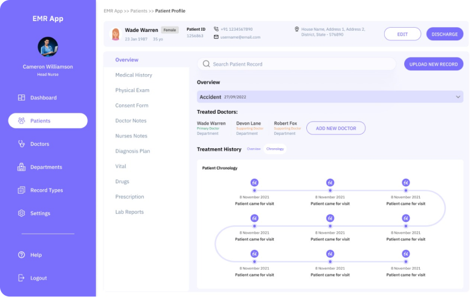Screen dimensions: 476x297
Task: Open the Medical History tab
Action: point(133,75)
